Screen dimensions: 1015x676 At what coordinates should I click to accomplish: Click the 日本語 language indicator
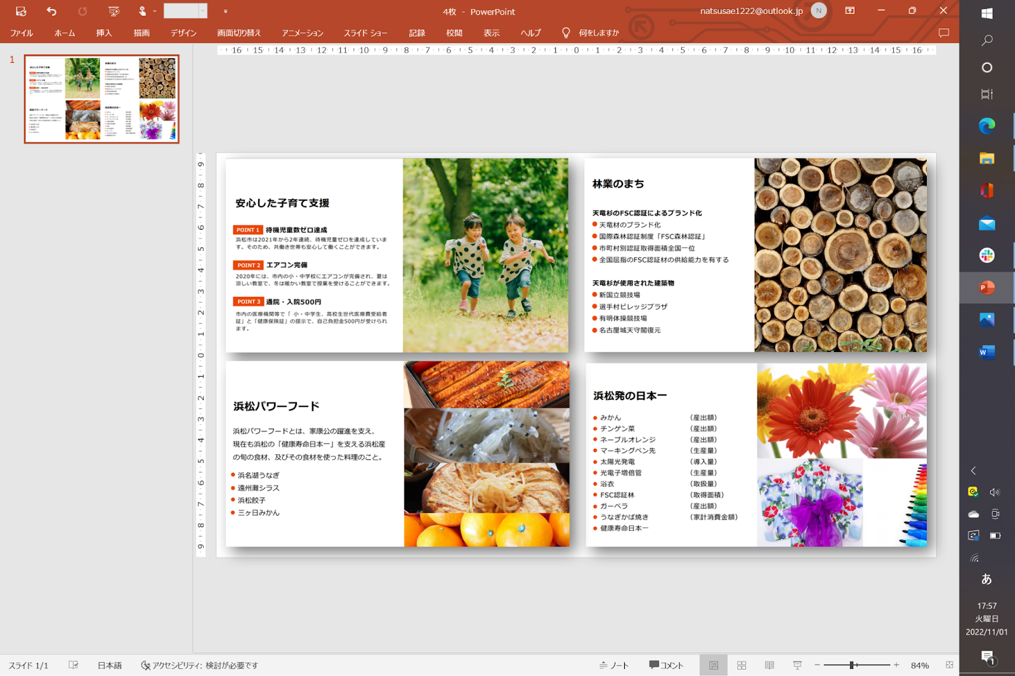tap(109, 665)
